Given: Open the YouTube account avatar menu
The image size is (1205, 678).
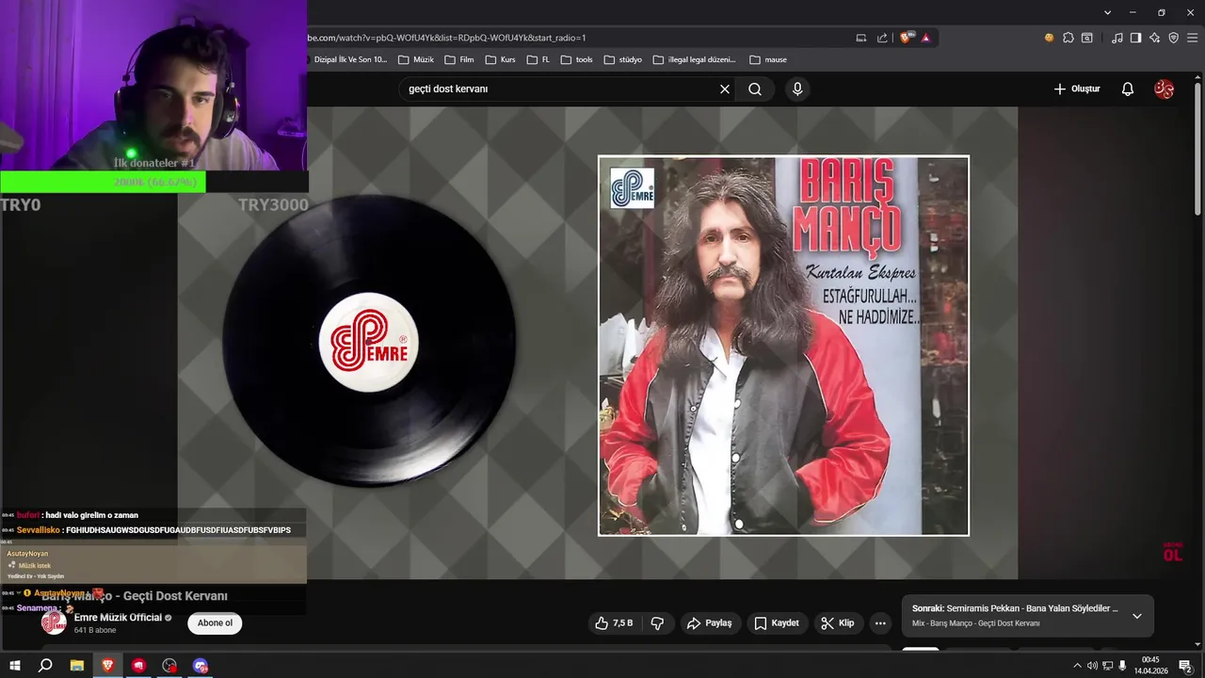Looking at the screenshot, I should [x=1165, y=89].
